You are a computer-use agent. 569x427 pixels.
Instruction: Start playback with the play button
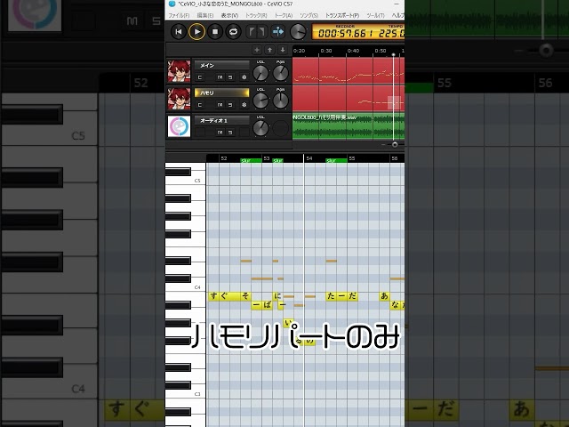coord(196,32)
